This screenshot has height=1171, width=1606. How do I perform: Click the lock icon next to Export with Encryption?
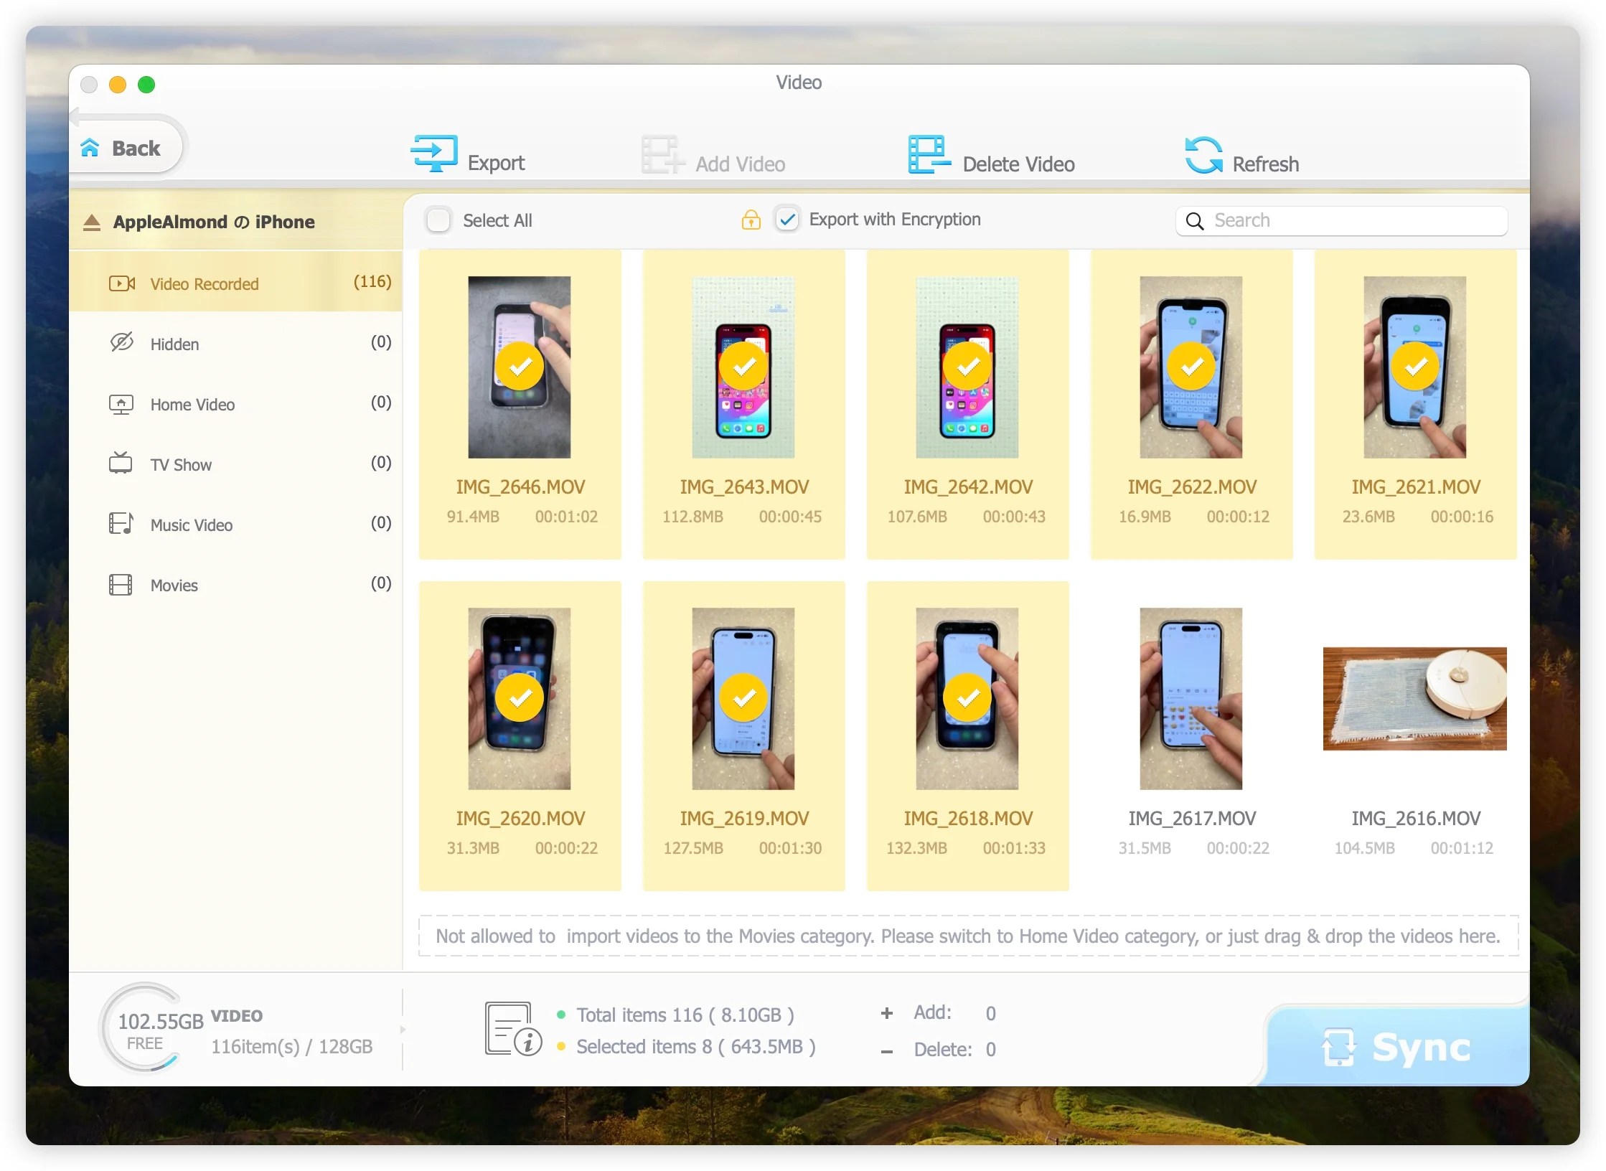[x=748, y=220]
